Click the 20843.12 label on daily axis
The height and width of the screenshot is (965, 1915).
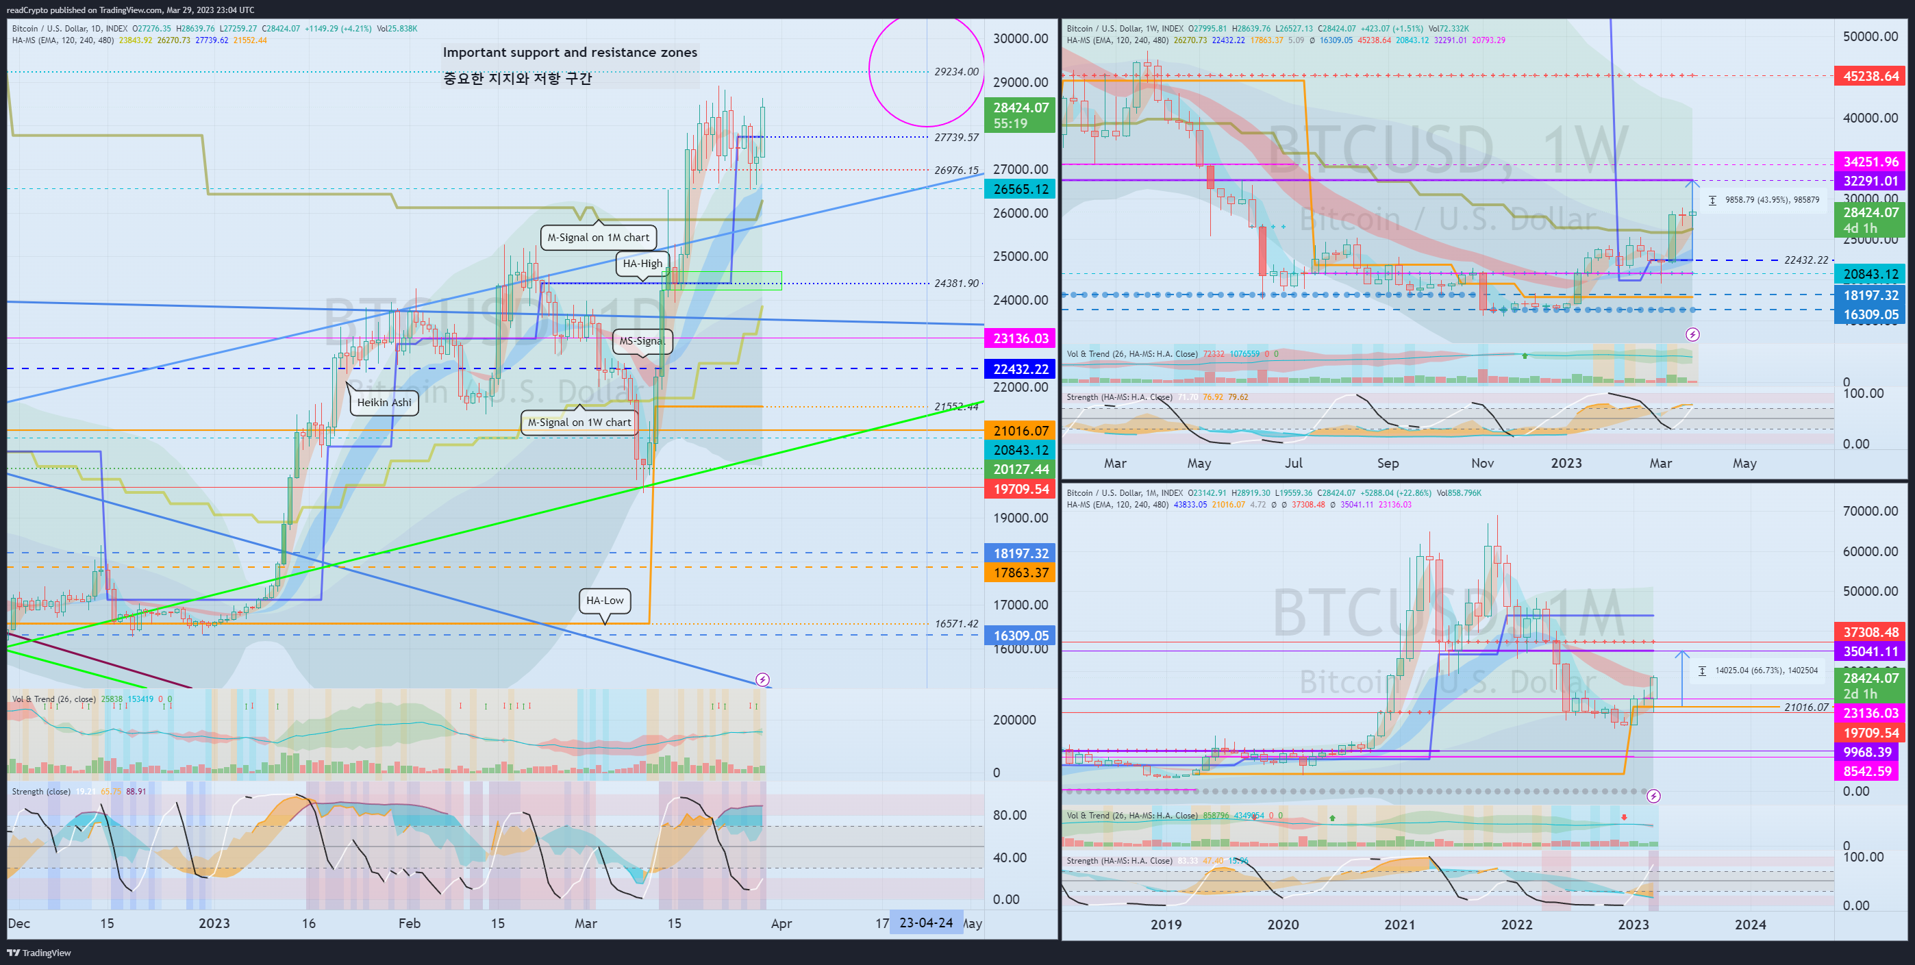coord(1020,450)
